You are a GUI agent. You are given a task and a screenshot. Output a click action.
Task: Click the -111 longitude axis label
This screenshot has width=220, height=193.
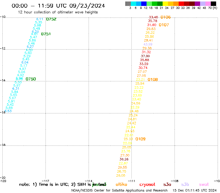pos(132,181)
